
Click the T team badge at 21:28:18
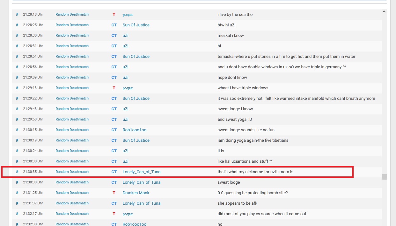point(114,15)
